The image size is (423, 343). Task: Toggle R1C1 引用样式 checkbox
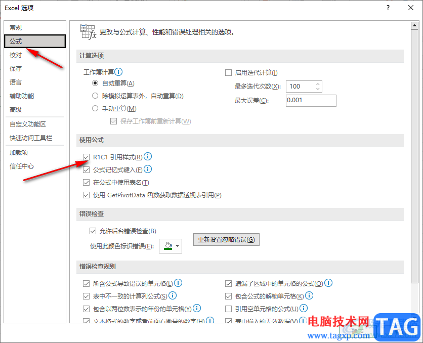pyautogui.click(x=86, y=157)
